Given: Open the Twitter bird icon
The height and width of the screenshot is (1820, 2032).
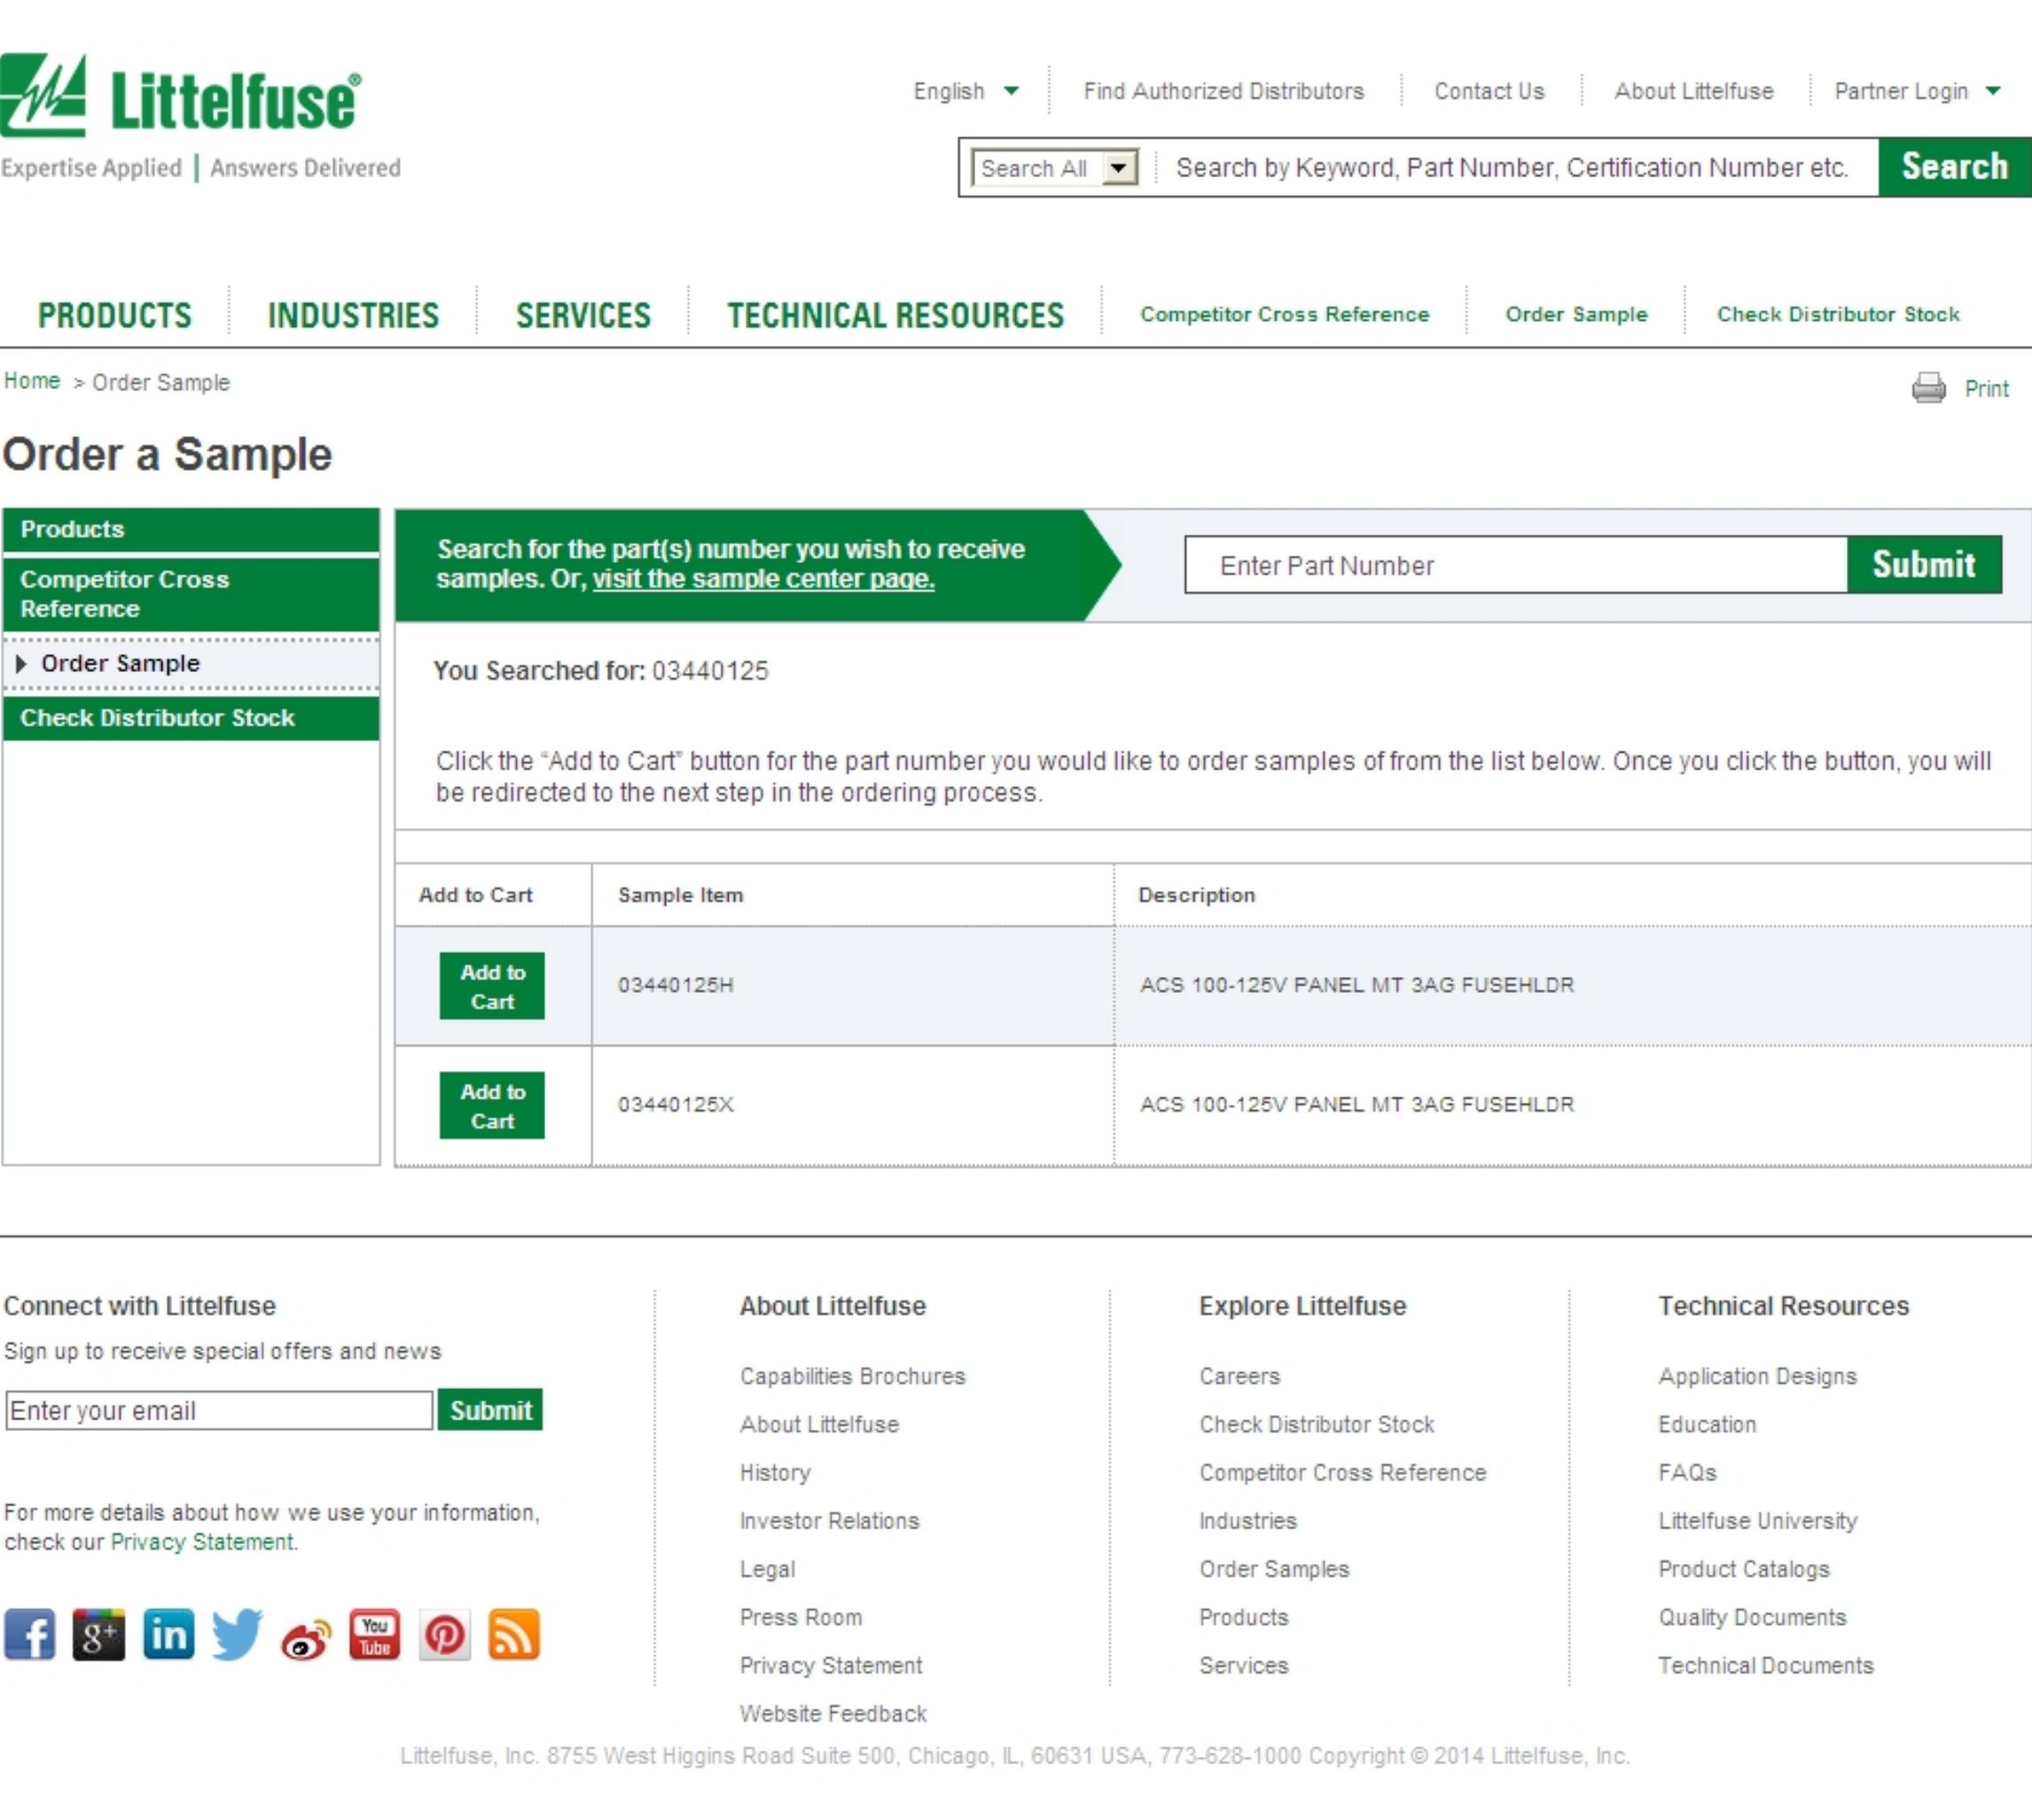Looking at the screenshot, I should coord(237,1634).
